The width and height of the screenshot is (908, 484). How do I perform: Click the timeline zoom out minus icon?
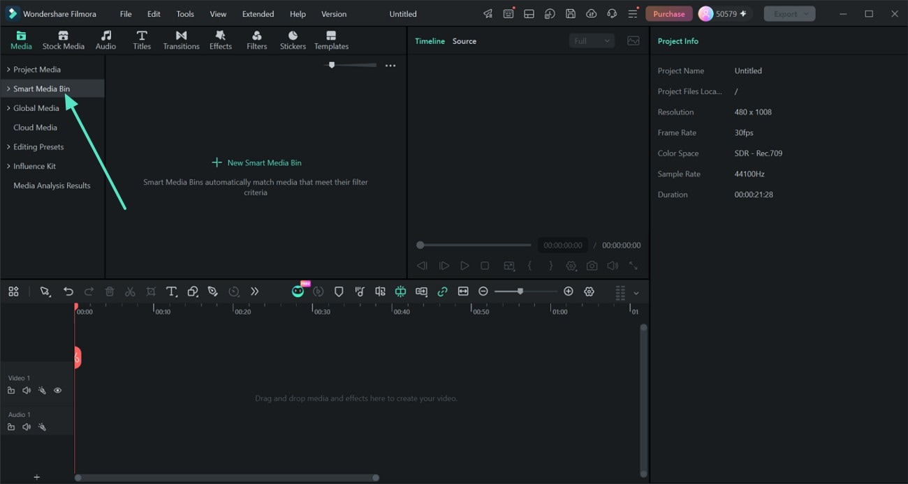coord(483,292)
